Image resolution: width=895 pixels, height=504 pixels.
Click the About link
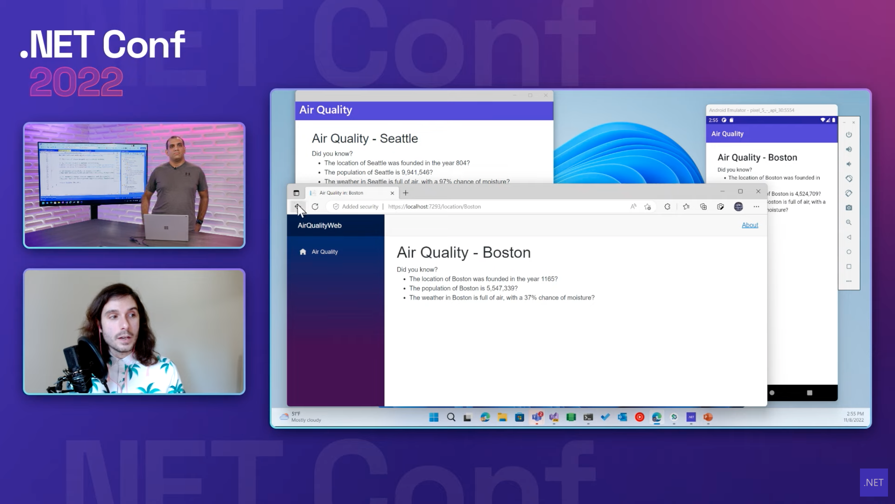(749, 225)
